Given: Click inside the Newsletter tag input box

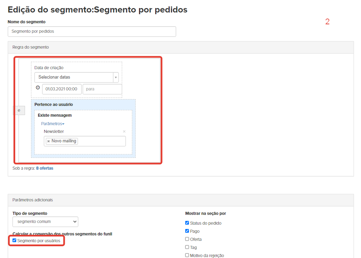Looking at the screenshot, I should (x=101, y=141).
